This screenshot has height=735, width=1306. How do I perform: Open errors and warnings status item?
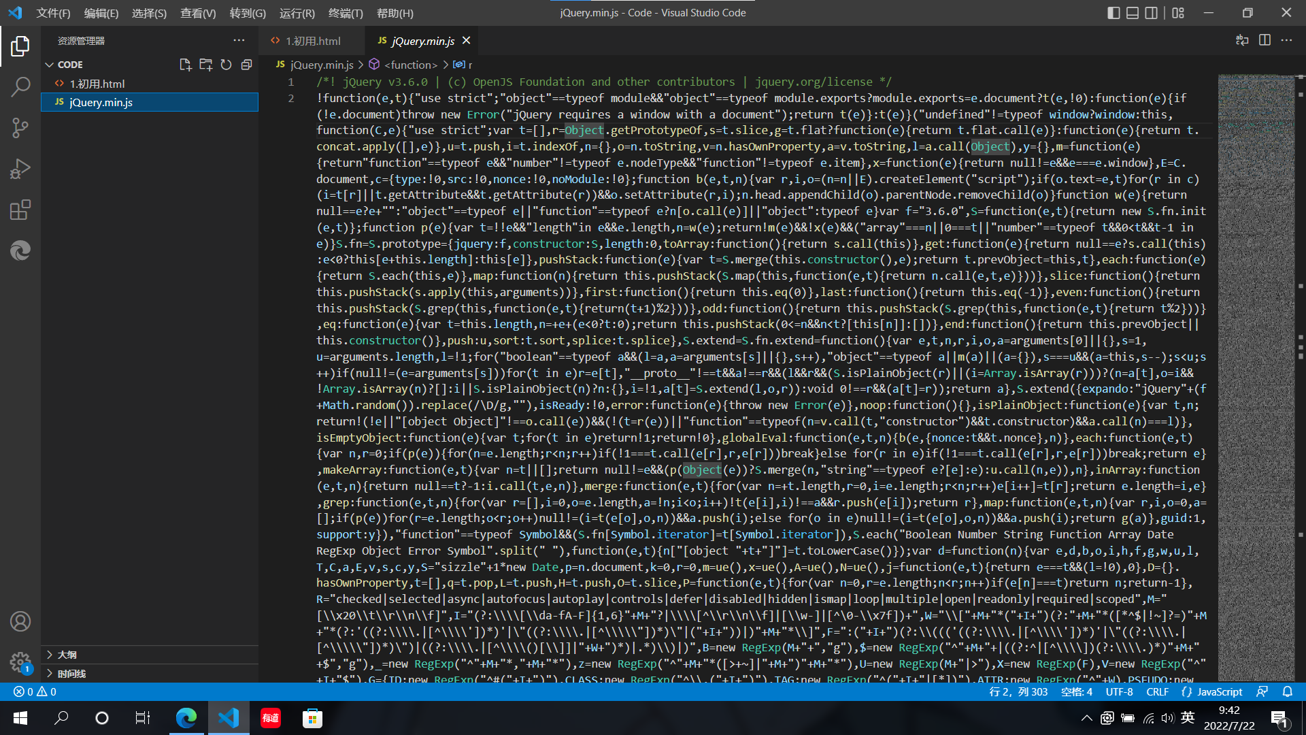coord(35,691)
